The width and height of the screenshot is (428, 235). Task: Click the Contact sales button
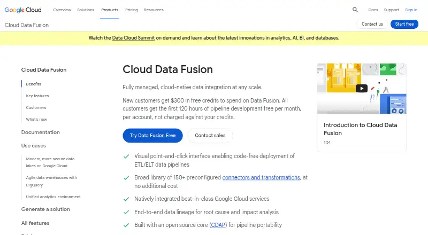pyautogui.click(x=210, y=136)
